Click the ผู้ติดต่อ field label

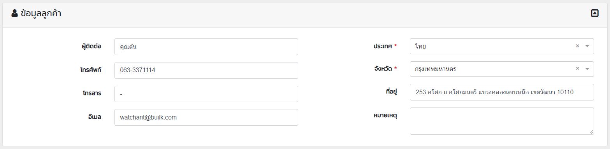(x=89, y=47)
